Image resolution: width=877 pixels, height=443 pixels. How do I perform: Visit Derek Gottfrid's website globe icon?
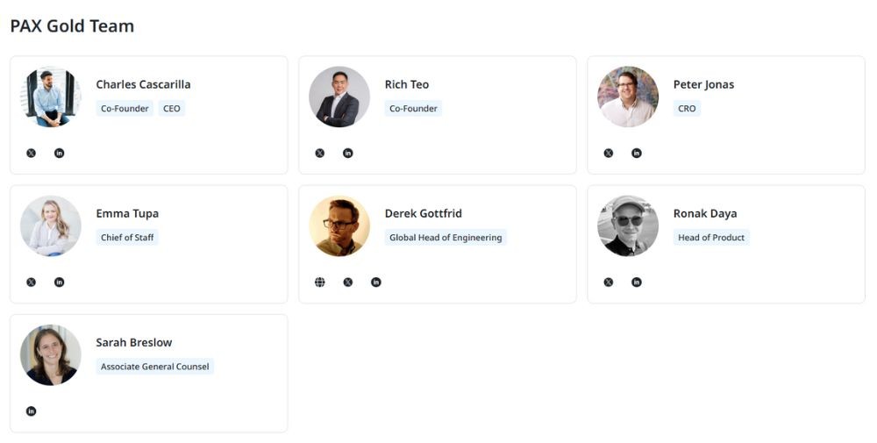(320, 282)
